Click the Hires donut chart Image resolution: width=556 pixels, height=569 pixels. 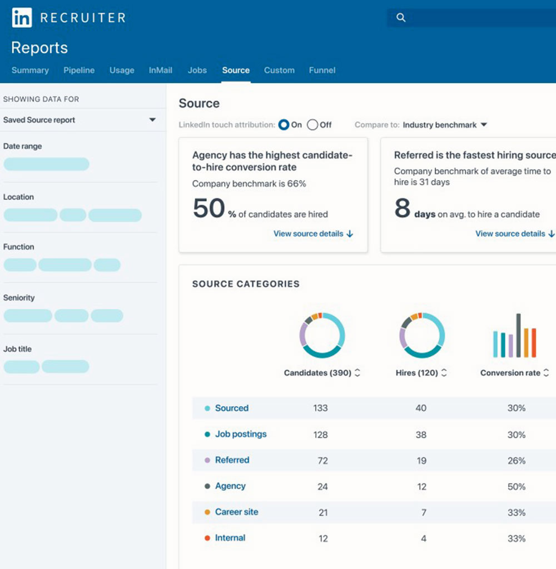tap(421, 335)
